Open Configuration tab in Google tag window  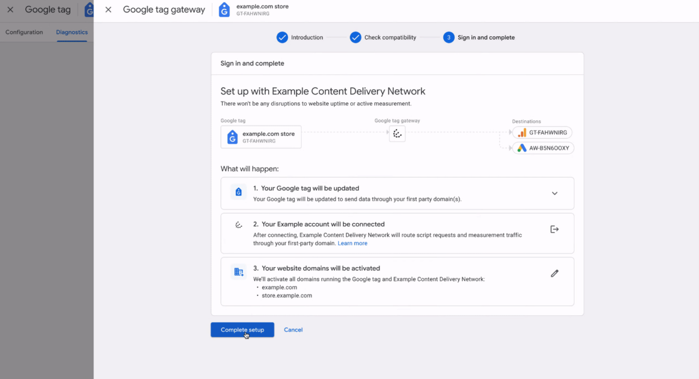[24, 32]
